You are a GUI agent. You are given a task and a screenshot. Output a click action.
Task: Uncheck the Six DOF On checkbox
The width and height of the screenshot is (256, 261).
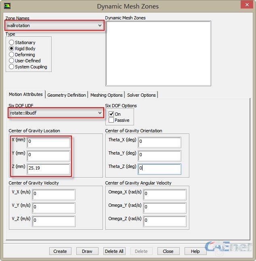111,114
